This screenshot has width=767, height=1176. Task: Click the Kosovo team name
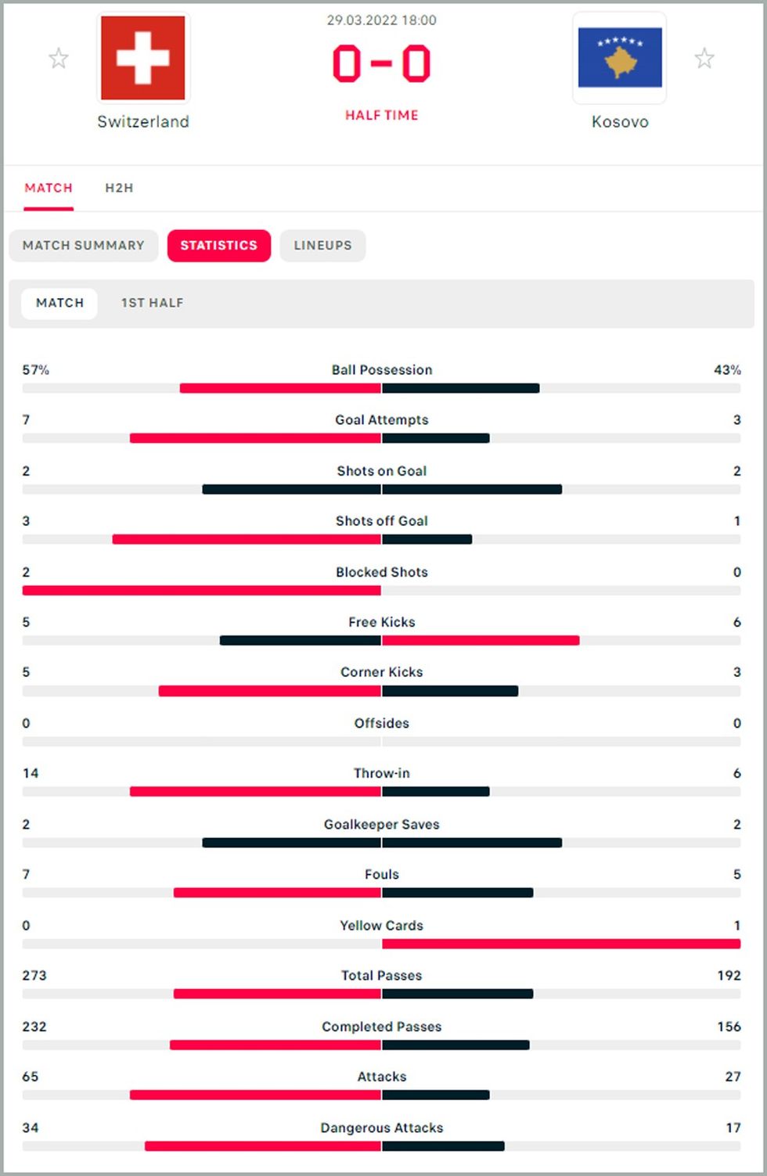[620, 121]
